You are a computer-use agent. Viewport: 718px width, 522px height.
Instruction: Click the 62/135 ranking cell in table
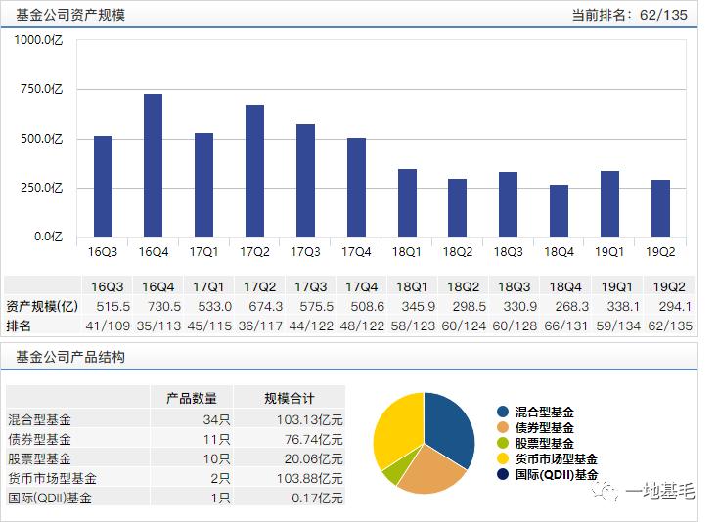[670, 326]
